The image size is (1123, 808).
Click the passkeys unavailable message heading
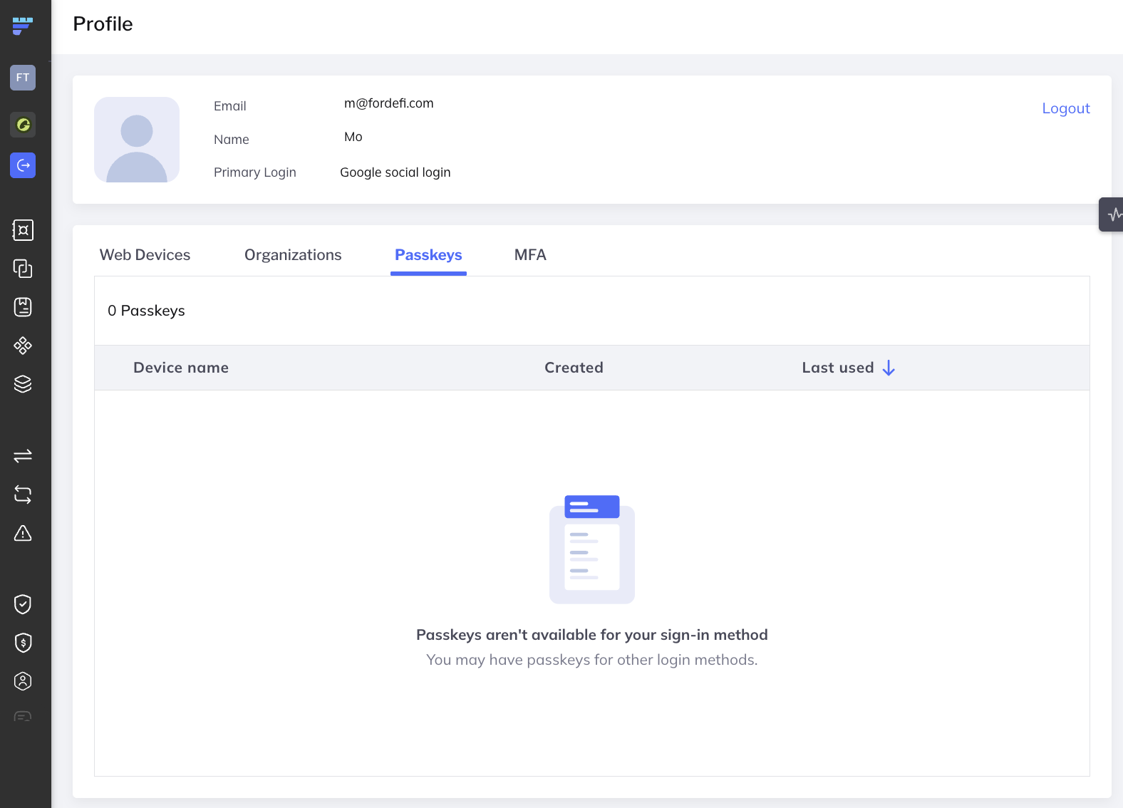[x=592, y=635]
